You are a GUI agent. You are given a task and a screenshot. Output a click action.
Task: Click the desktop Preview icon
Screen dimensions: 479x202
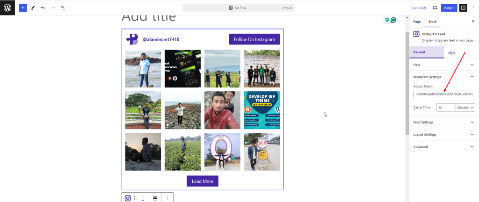point(435,8)
